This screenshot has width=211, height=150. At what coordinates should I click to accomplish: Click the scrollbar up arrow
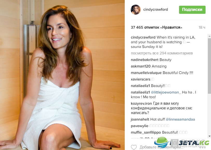209,36
